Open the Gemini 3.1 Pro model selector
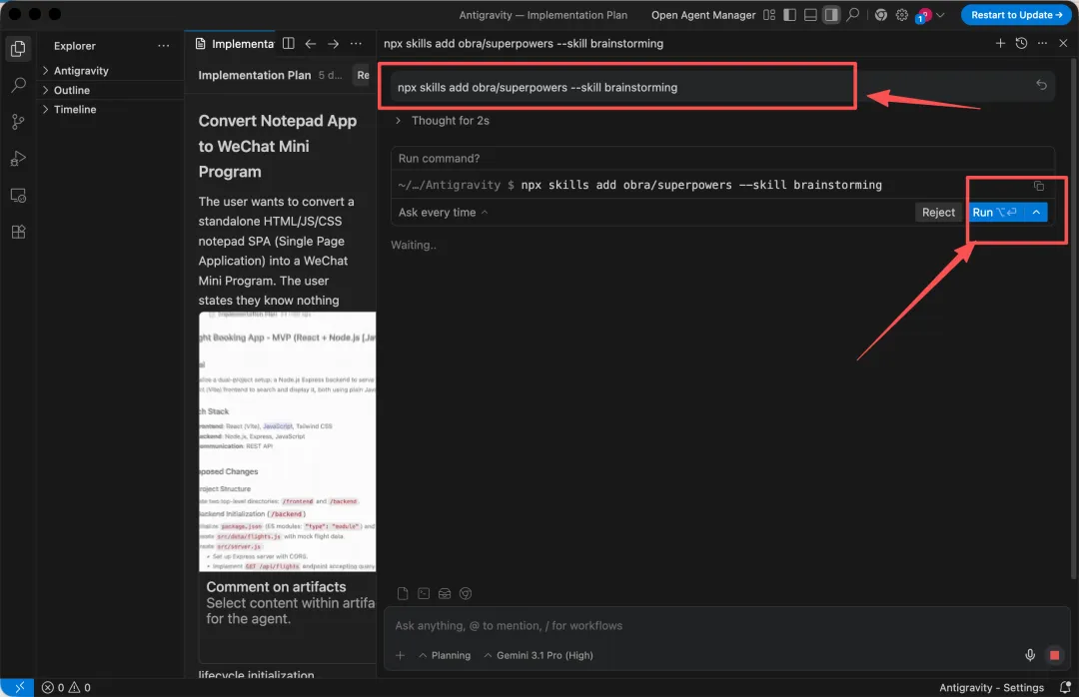Viewport: 1079px width, 697px height. [539, 655]
